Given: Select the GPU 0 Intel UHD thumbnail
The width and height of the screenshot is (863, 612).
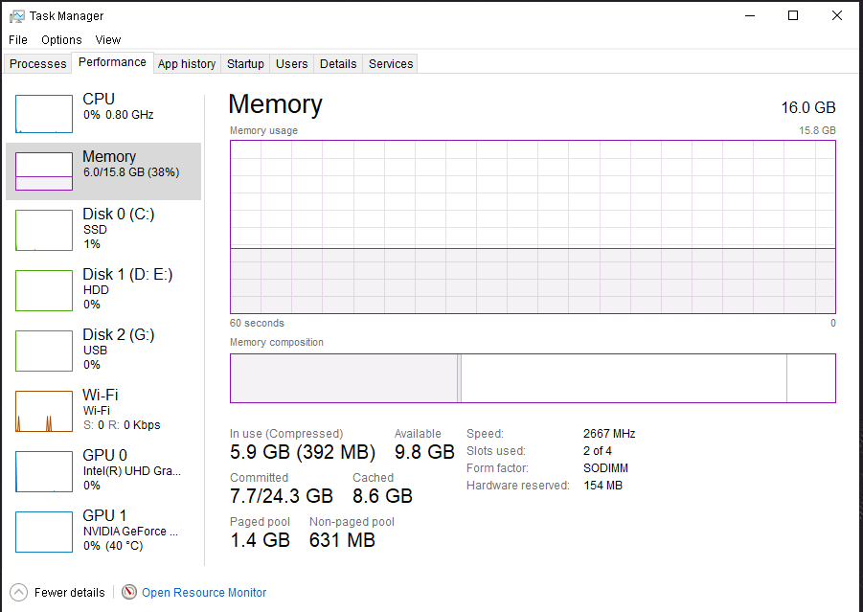Looking at the screenshot, I should pyautogui.click(x=44, y=471).
